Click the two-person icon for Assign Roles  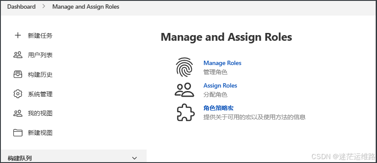[x=184, y=90]
